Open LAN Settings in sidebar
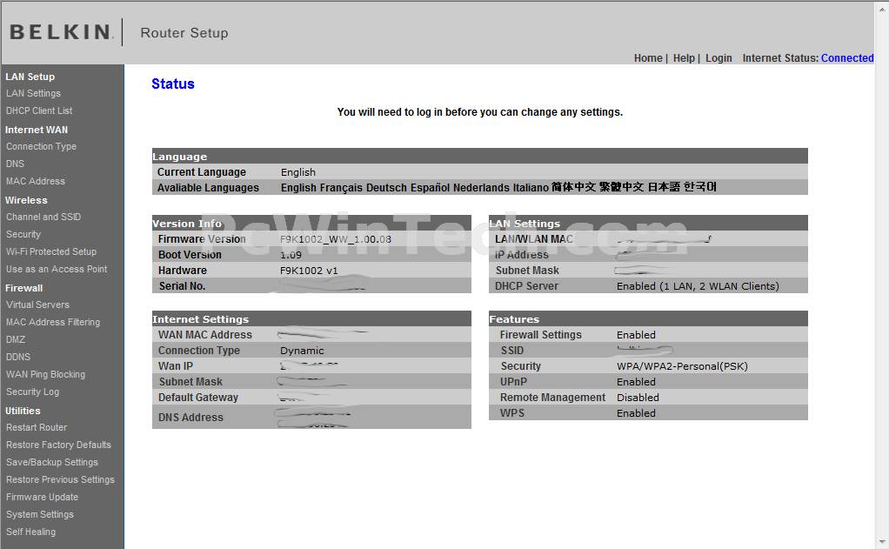The image size is (889, 549). (33, 93)
